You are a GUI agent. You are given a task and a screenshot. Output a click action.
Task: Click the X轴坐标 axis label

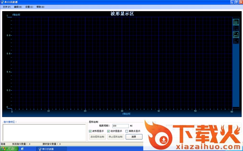(x=126, y=114)
